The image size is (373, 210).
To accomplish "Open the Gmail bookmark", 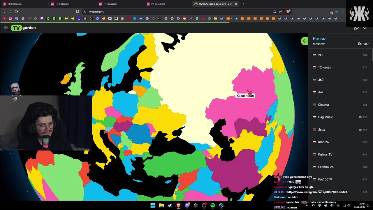I will click(29, 18).
